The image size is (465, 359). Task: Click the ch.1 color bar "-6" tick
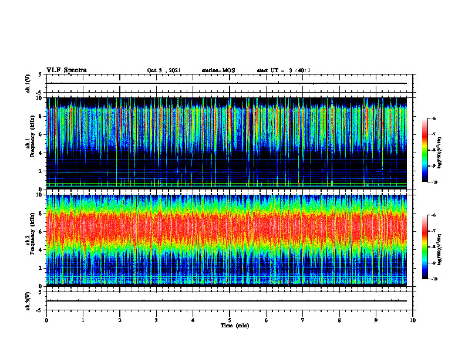(x=433, y=118)
